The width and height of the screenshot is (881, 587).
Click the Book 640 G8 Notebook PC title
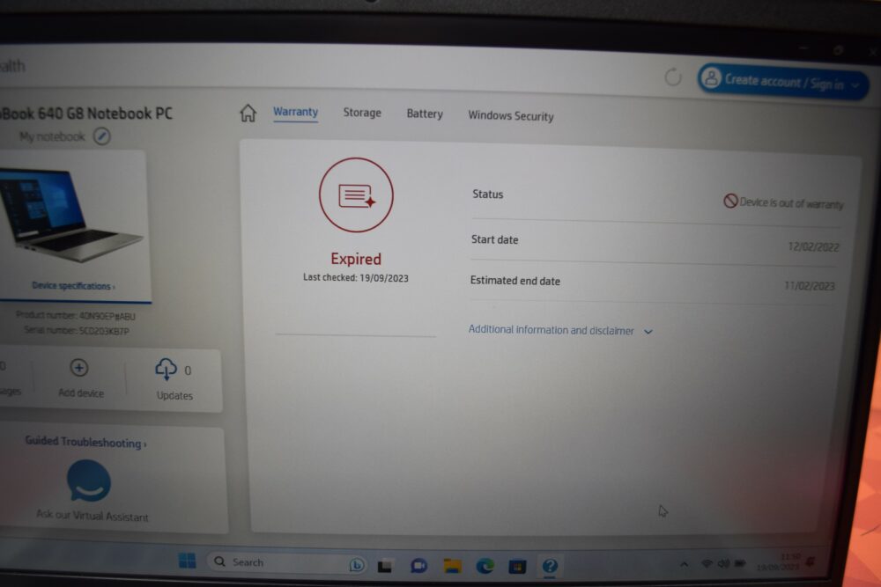pyautogui.click(x=86, y=114)
